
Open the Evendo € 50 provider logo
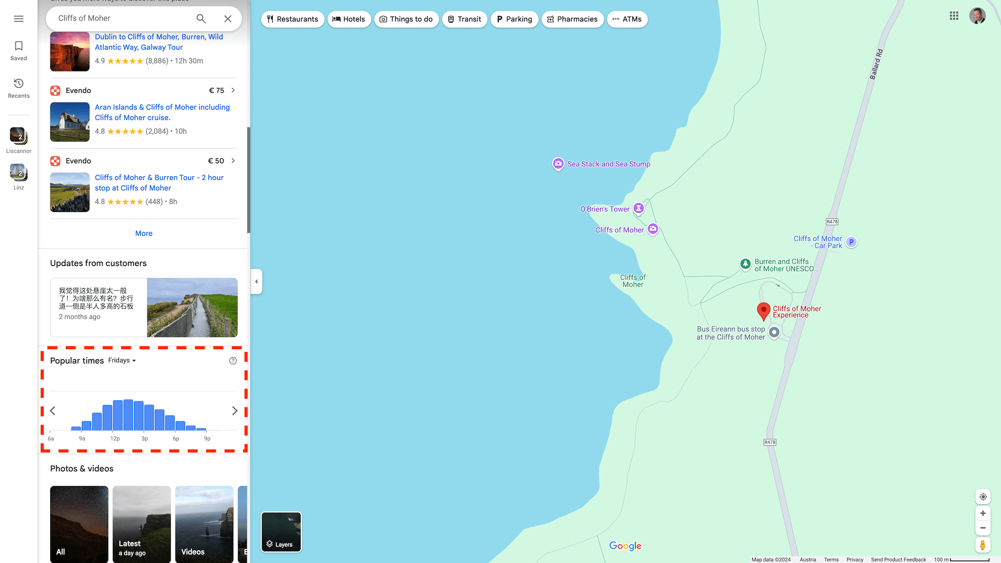tap(55, 161)
